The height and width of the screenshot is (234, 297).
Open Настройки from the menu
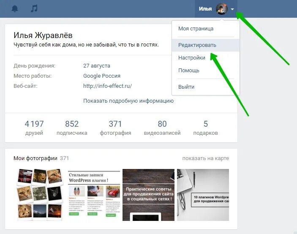192,57
